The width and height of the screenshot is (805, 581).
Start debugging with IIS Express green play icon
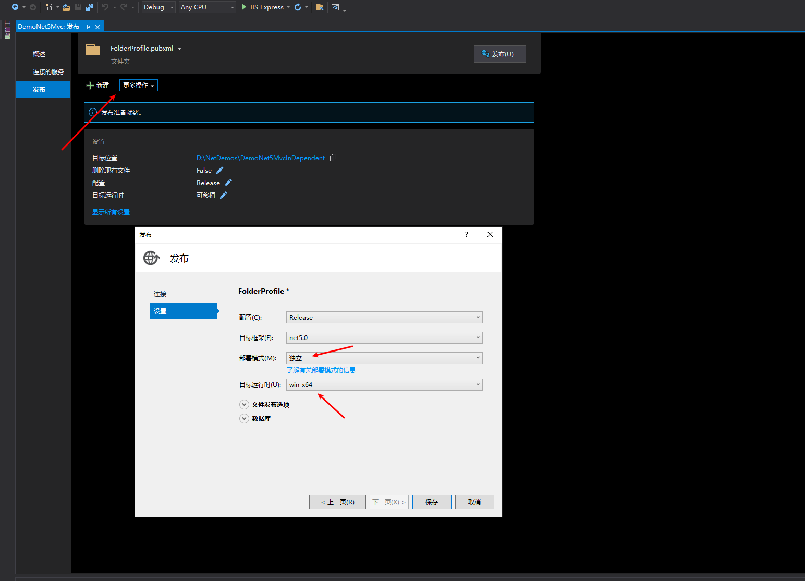point(243,7)
